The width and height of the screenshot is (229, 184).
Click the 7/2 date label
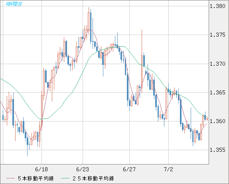[168, 169]
